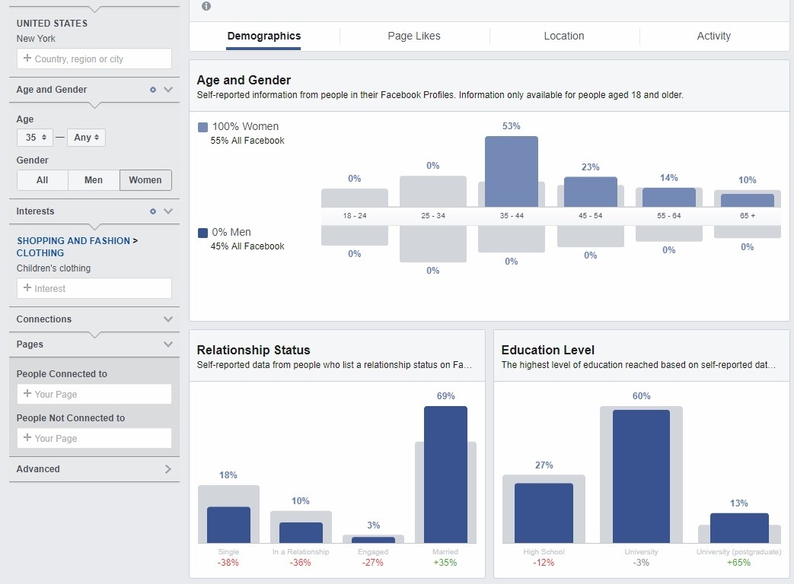Select the Men gender filter
794x584 pixels.
click(x=94, y=180)
